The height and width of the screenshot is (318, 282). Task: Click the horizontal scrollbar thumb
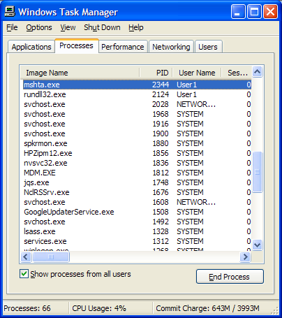tap(51, 257)
